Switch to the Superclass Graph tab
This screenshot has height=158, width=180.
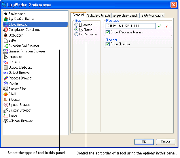pos(126,15)
